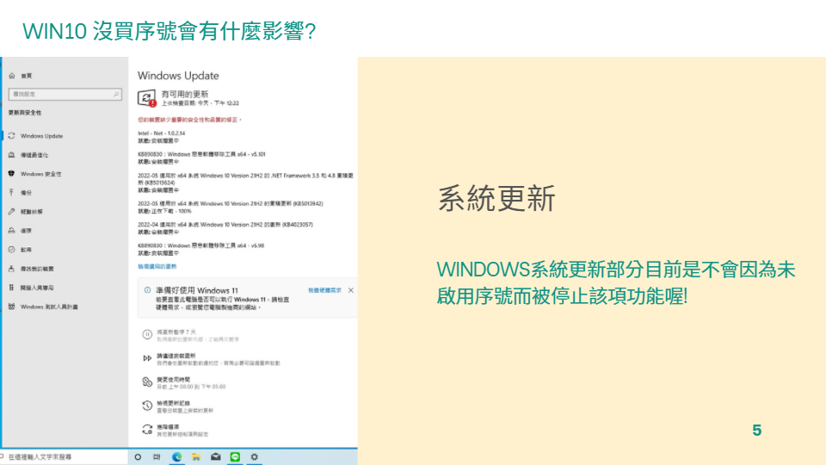Open 檢查硬體需求 check hardware requirements link
This screenshot has width=826, height=465.
pyautogui.click(x=324, y=290)
